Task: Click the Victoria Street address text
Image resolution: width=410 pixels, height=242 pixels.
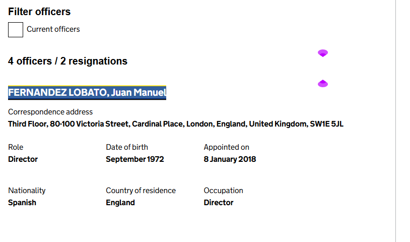Action: (176, 124)
